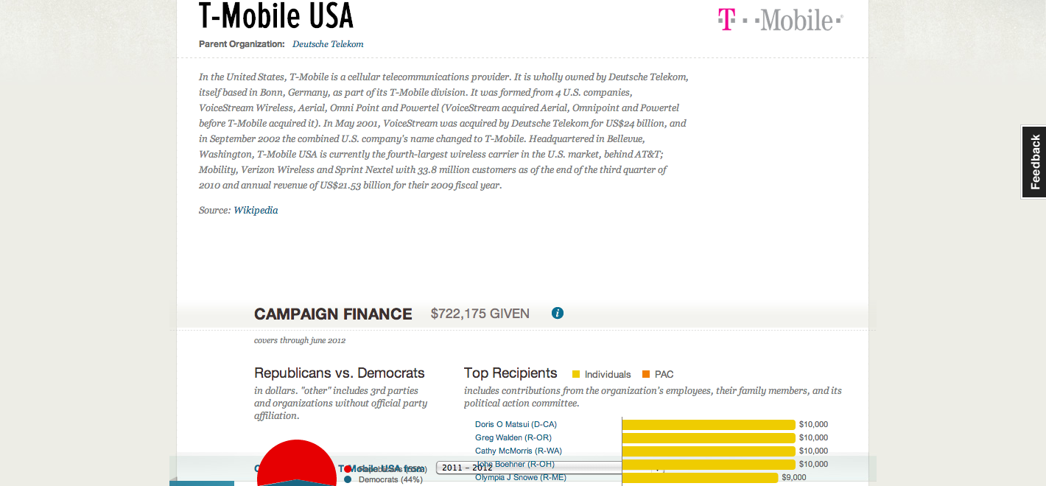Open the Feedback side tab
Screen dimensions: 1046x486
pyautogui.click(x=1034, y=162)
